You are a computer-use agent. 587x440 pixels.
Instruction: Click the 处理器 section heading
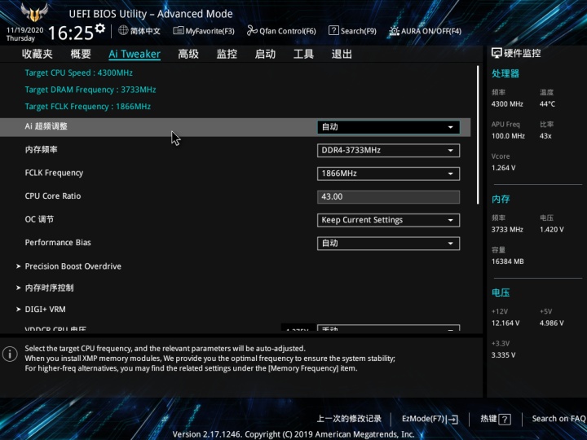pyautogui.click(x=505, y=73)
